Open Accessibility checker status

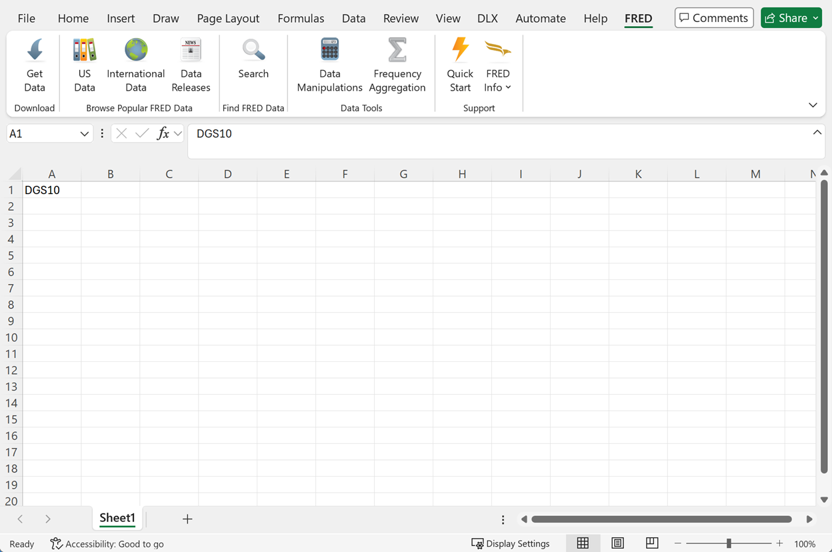(107, 544)
